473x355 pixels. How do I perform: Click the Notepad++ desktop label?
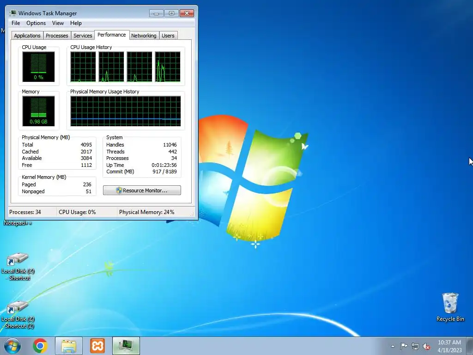click(18, 223)
